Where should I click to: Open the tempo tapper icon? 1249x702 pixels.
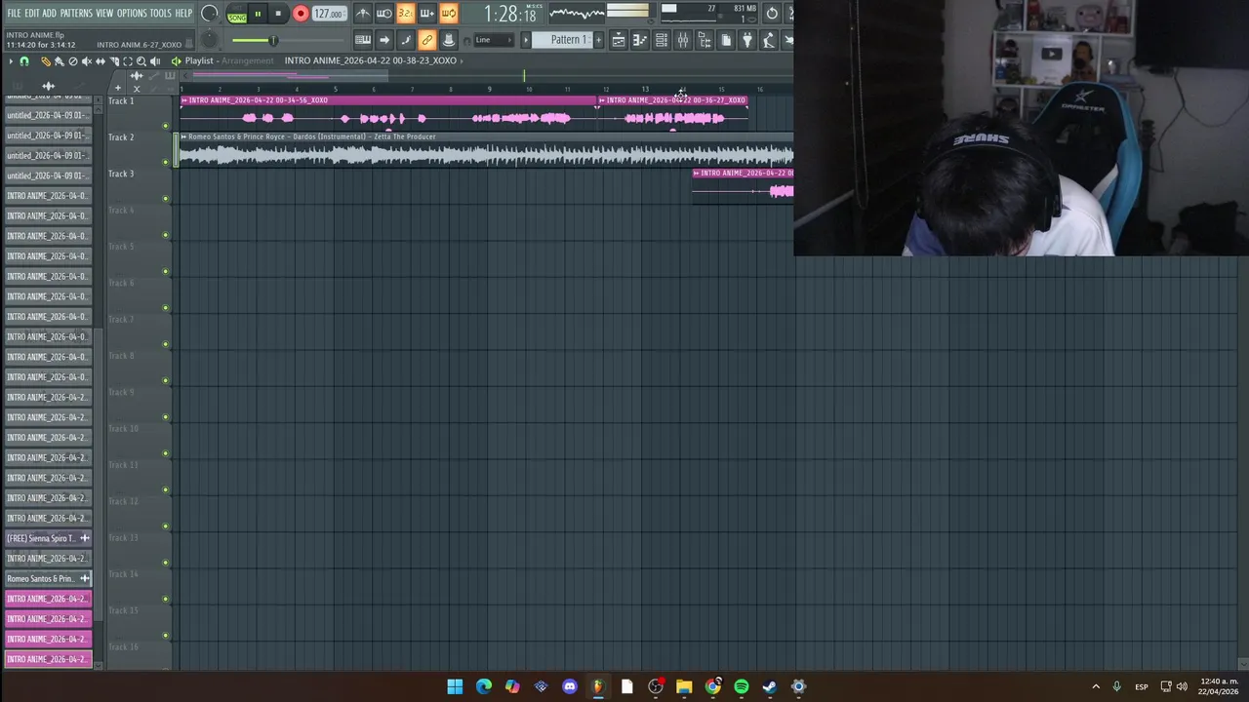769,40
